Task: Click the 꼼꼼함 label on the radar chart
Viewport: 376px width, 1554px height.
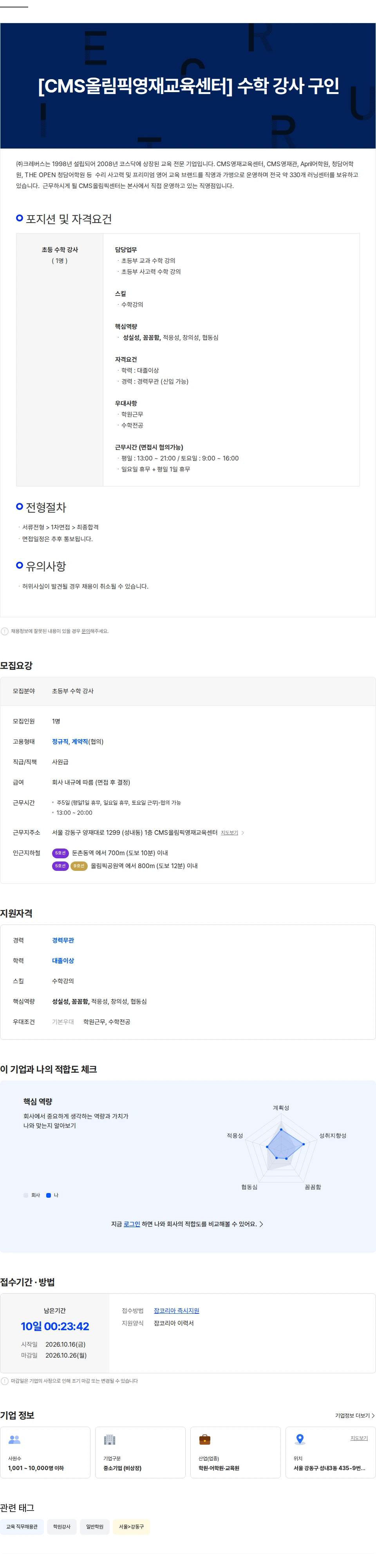Action: (x=313, y=1187)
